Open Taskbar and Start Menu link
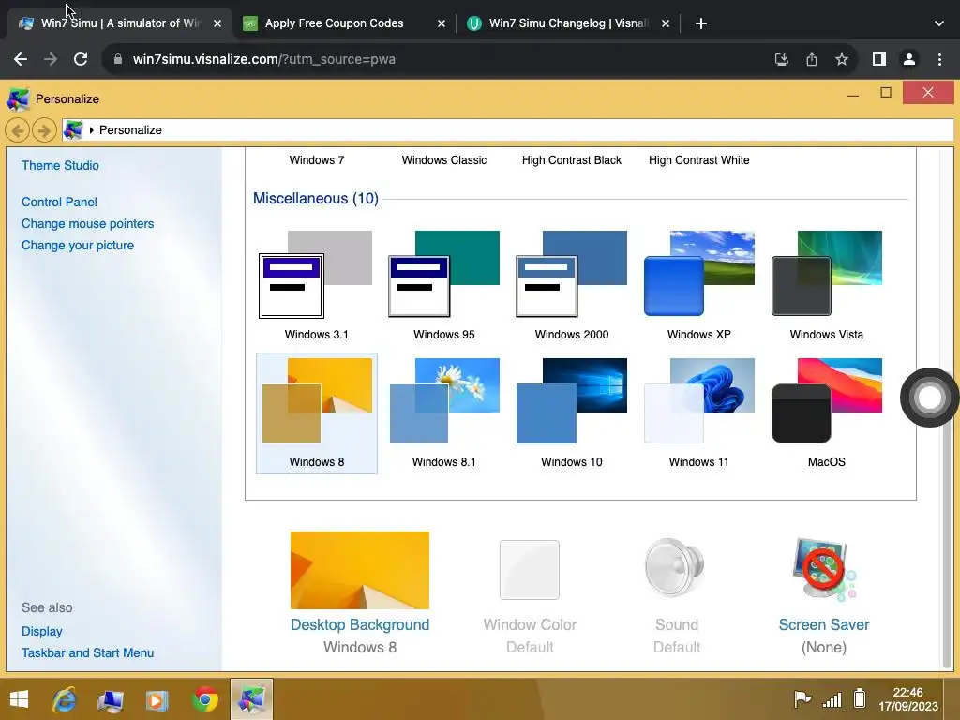The width and height of the screenshot is (960, 720). click(x=87, y=652)
